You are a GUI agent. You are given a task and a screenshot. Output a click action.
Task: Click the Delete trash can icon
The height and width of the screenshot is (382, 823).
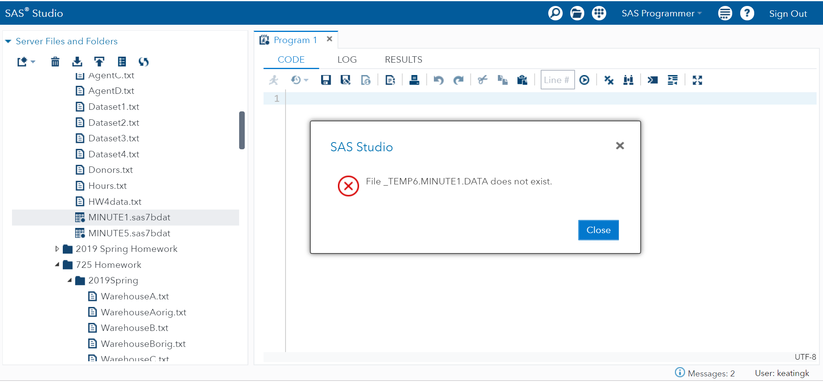pos(55,61)
